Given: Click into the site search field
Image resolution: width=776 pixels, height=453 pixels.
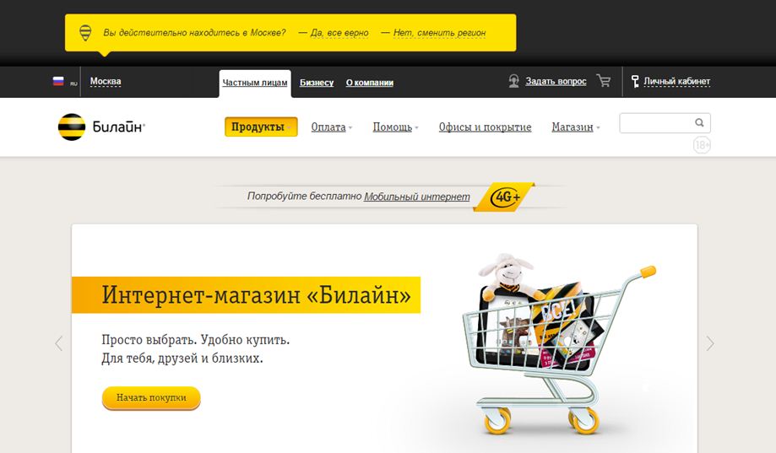Looking at the screenshot, I should point(656,123).
